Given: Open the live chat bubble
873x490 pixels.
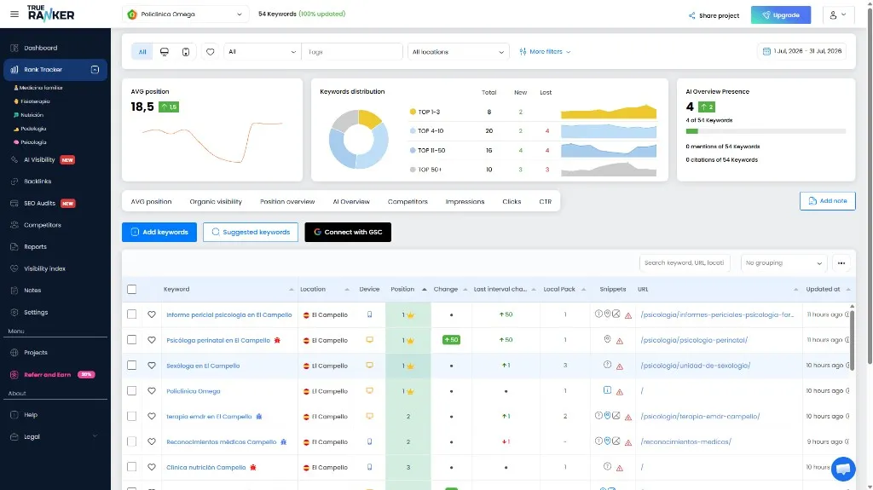Looking at the screenshot, I should coord(843,469).
